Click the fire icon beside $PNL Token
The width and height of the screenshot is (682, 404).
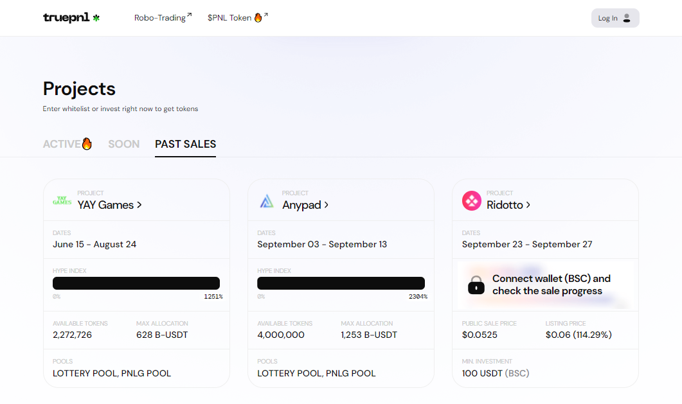[x=258, y=17]
